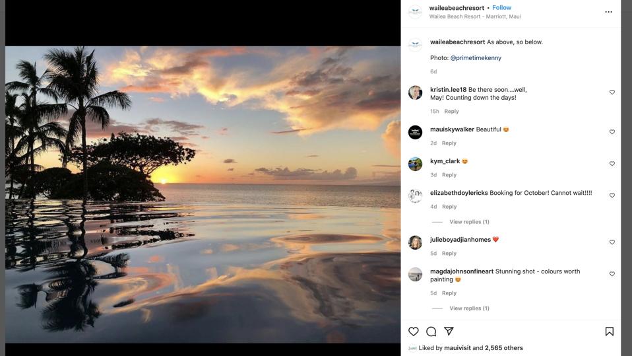Like magdajohnsonfineart's comment
632x356 pixels.
(612, 274)
